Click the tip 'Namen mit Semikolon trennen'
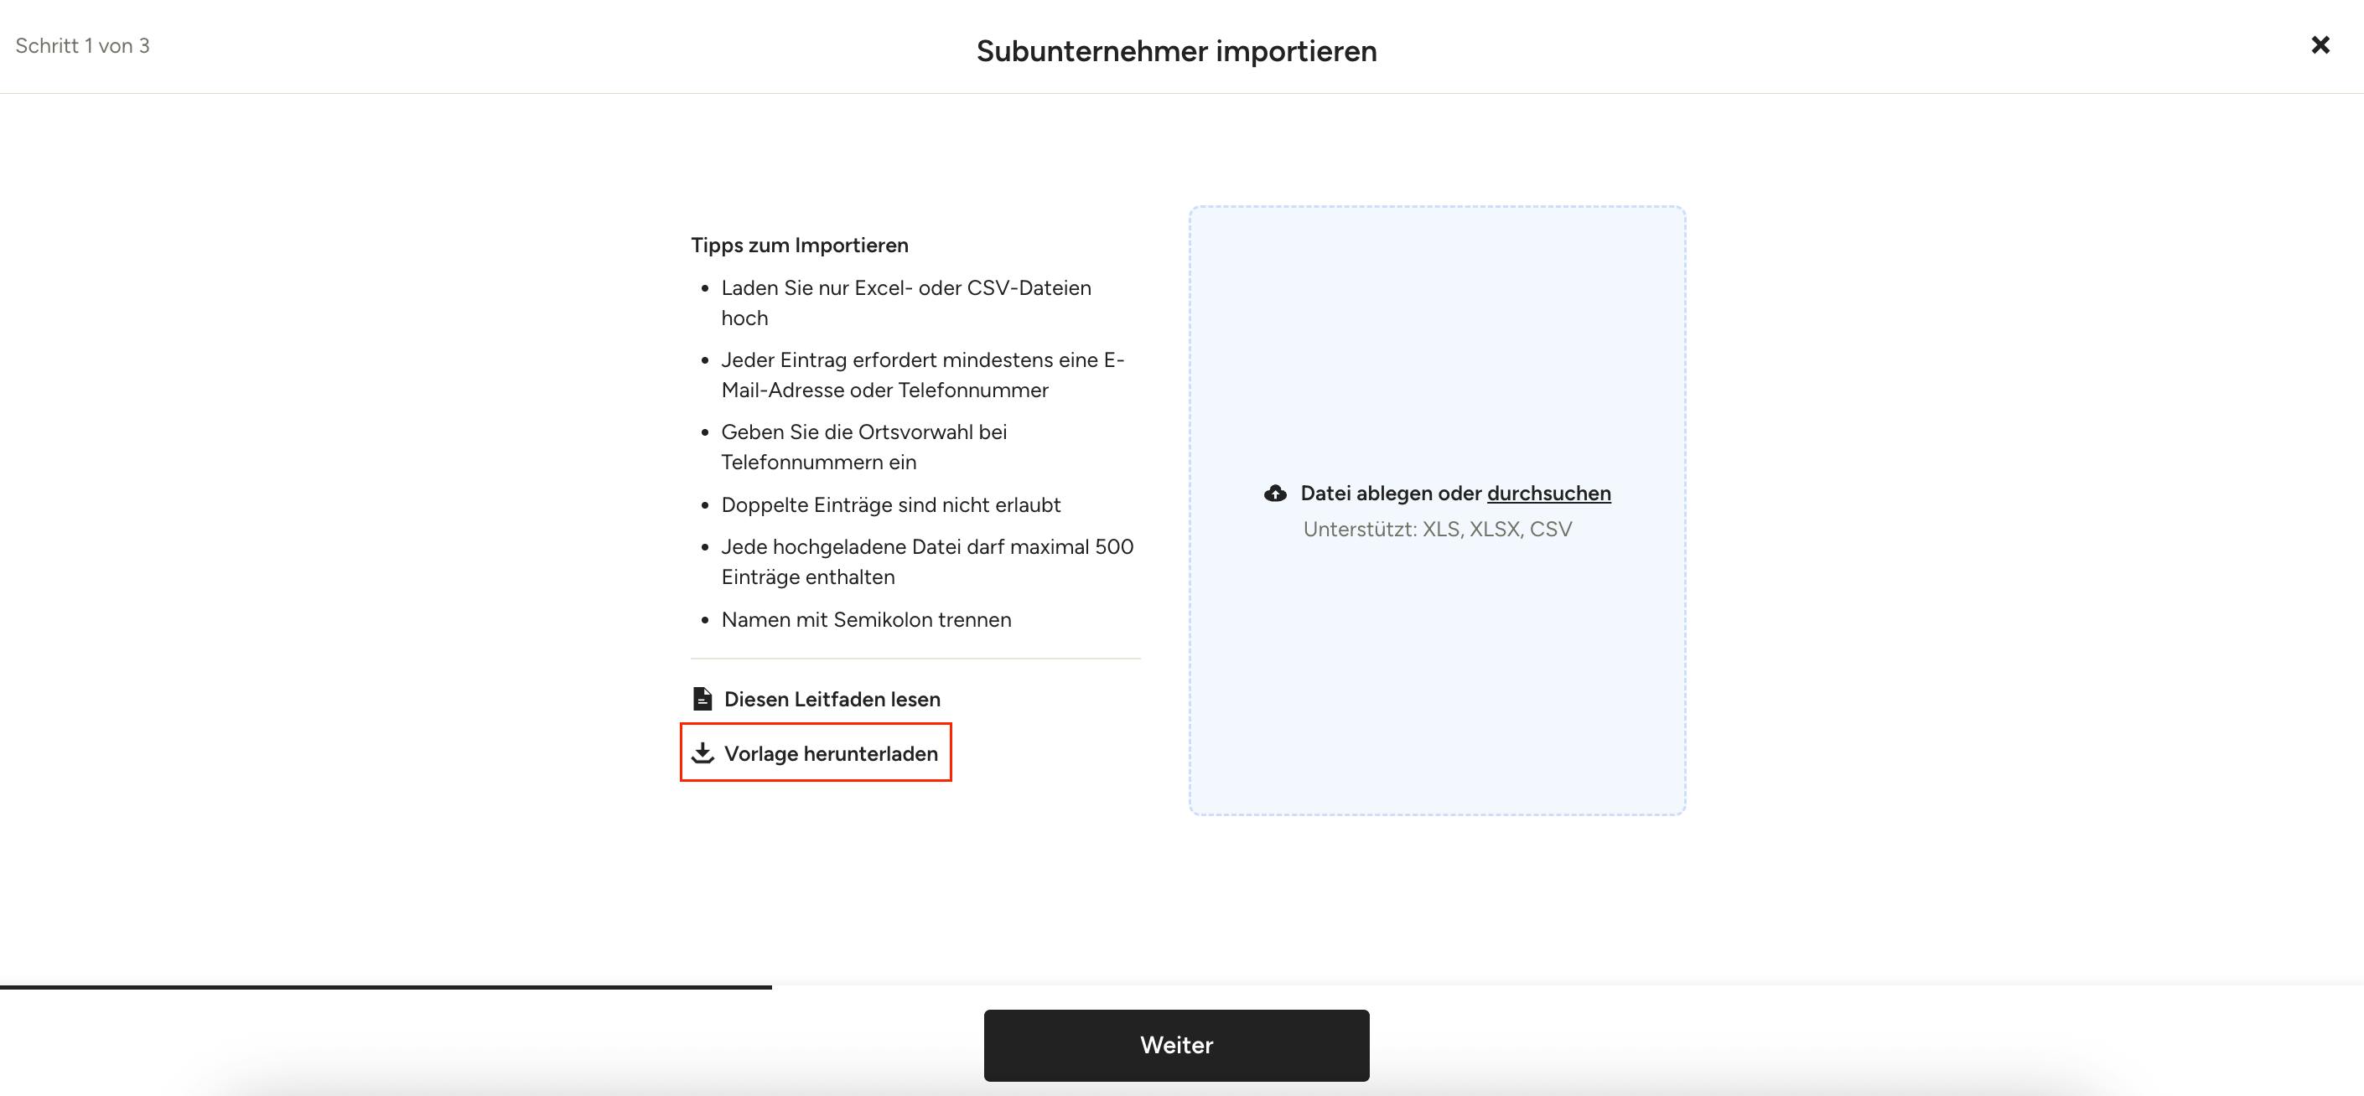 (866, 620)
